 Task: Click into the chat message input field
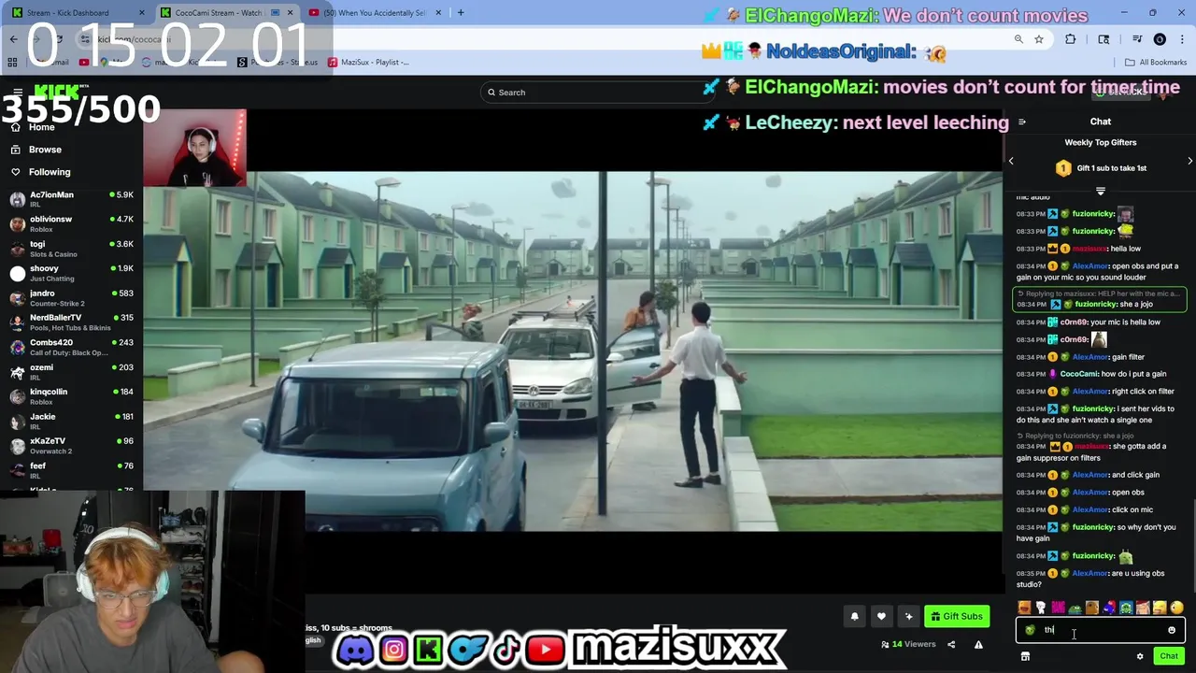click(x=1100, y=630)
